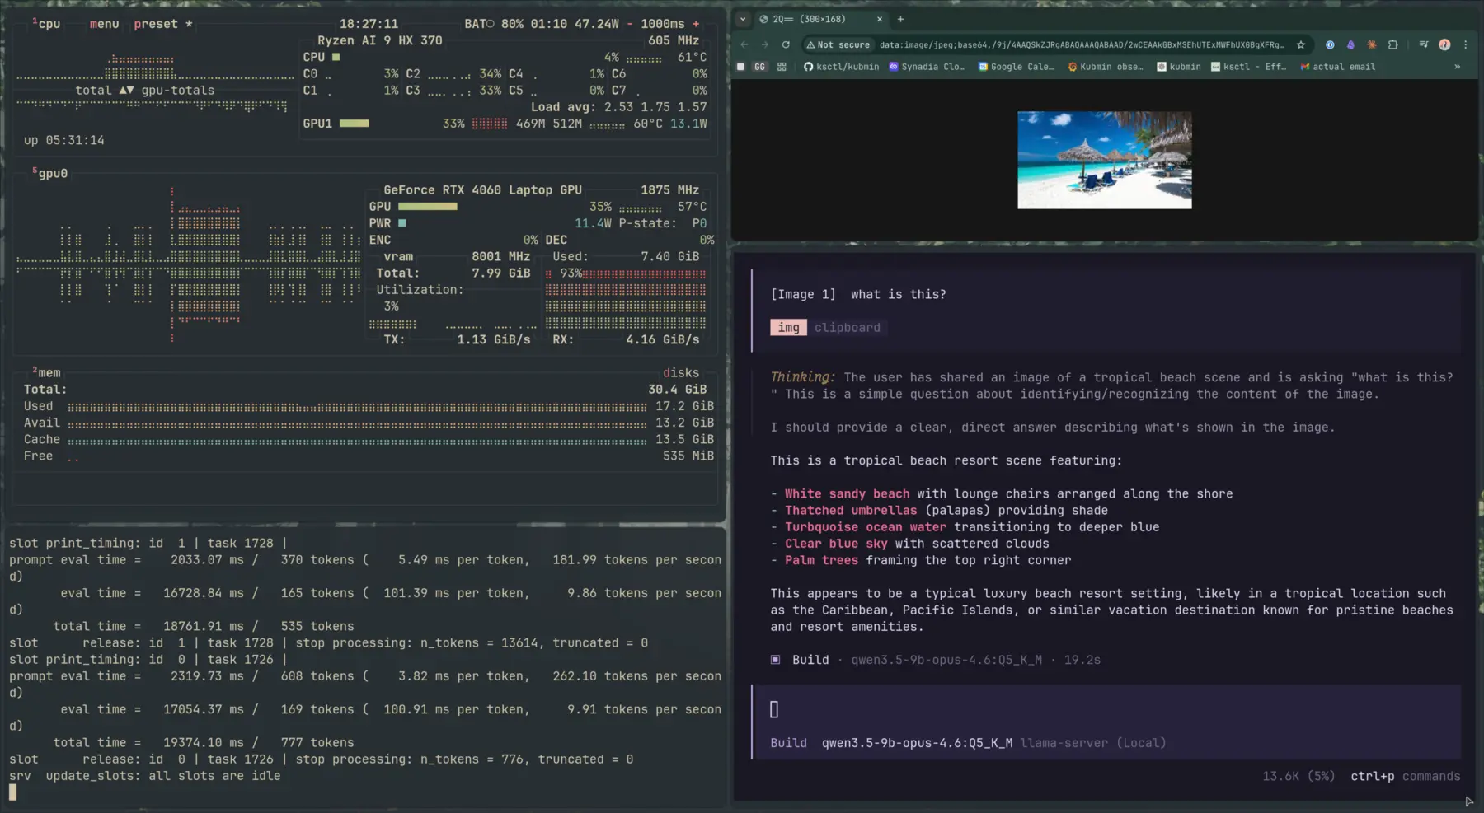The width and height of the screenshot is (1484, 813).
Task: Expand hidden bookmarks with the overflow chevron
Action: 1458,67
